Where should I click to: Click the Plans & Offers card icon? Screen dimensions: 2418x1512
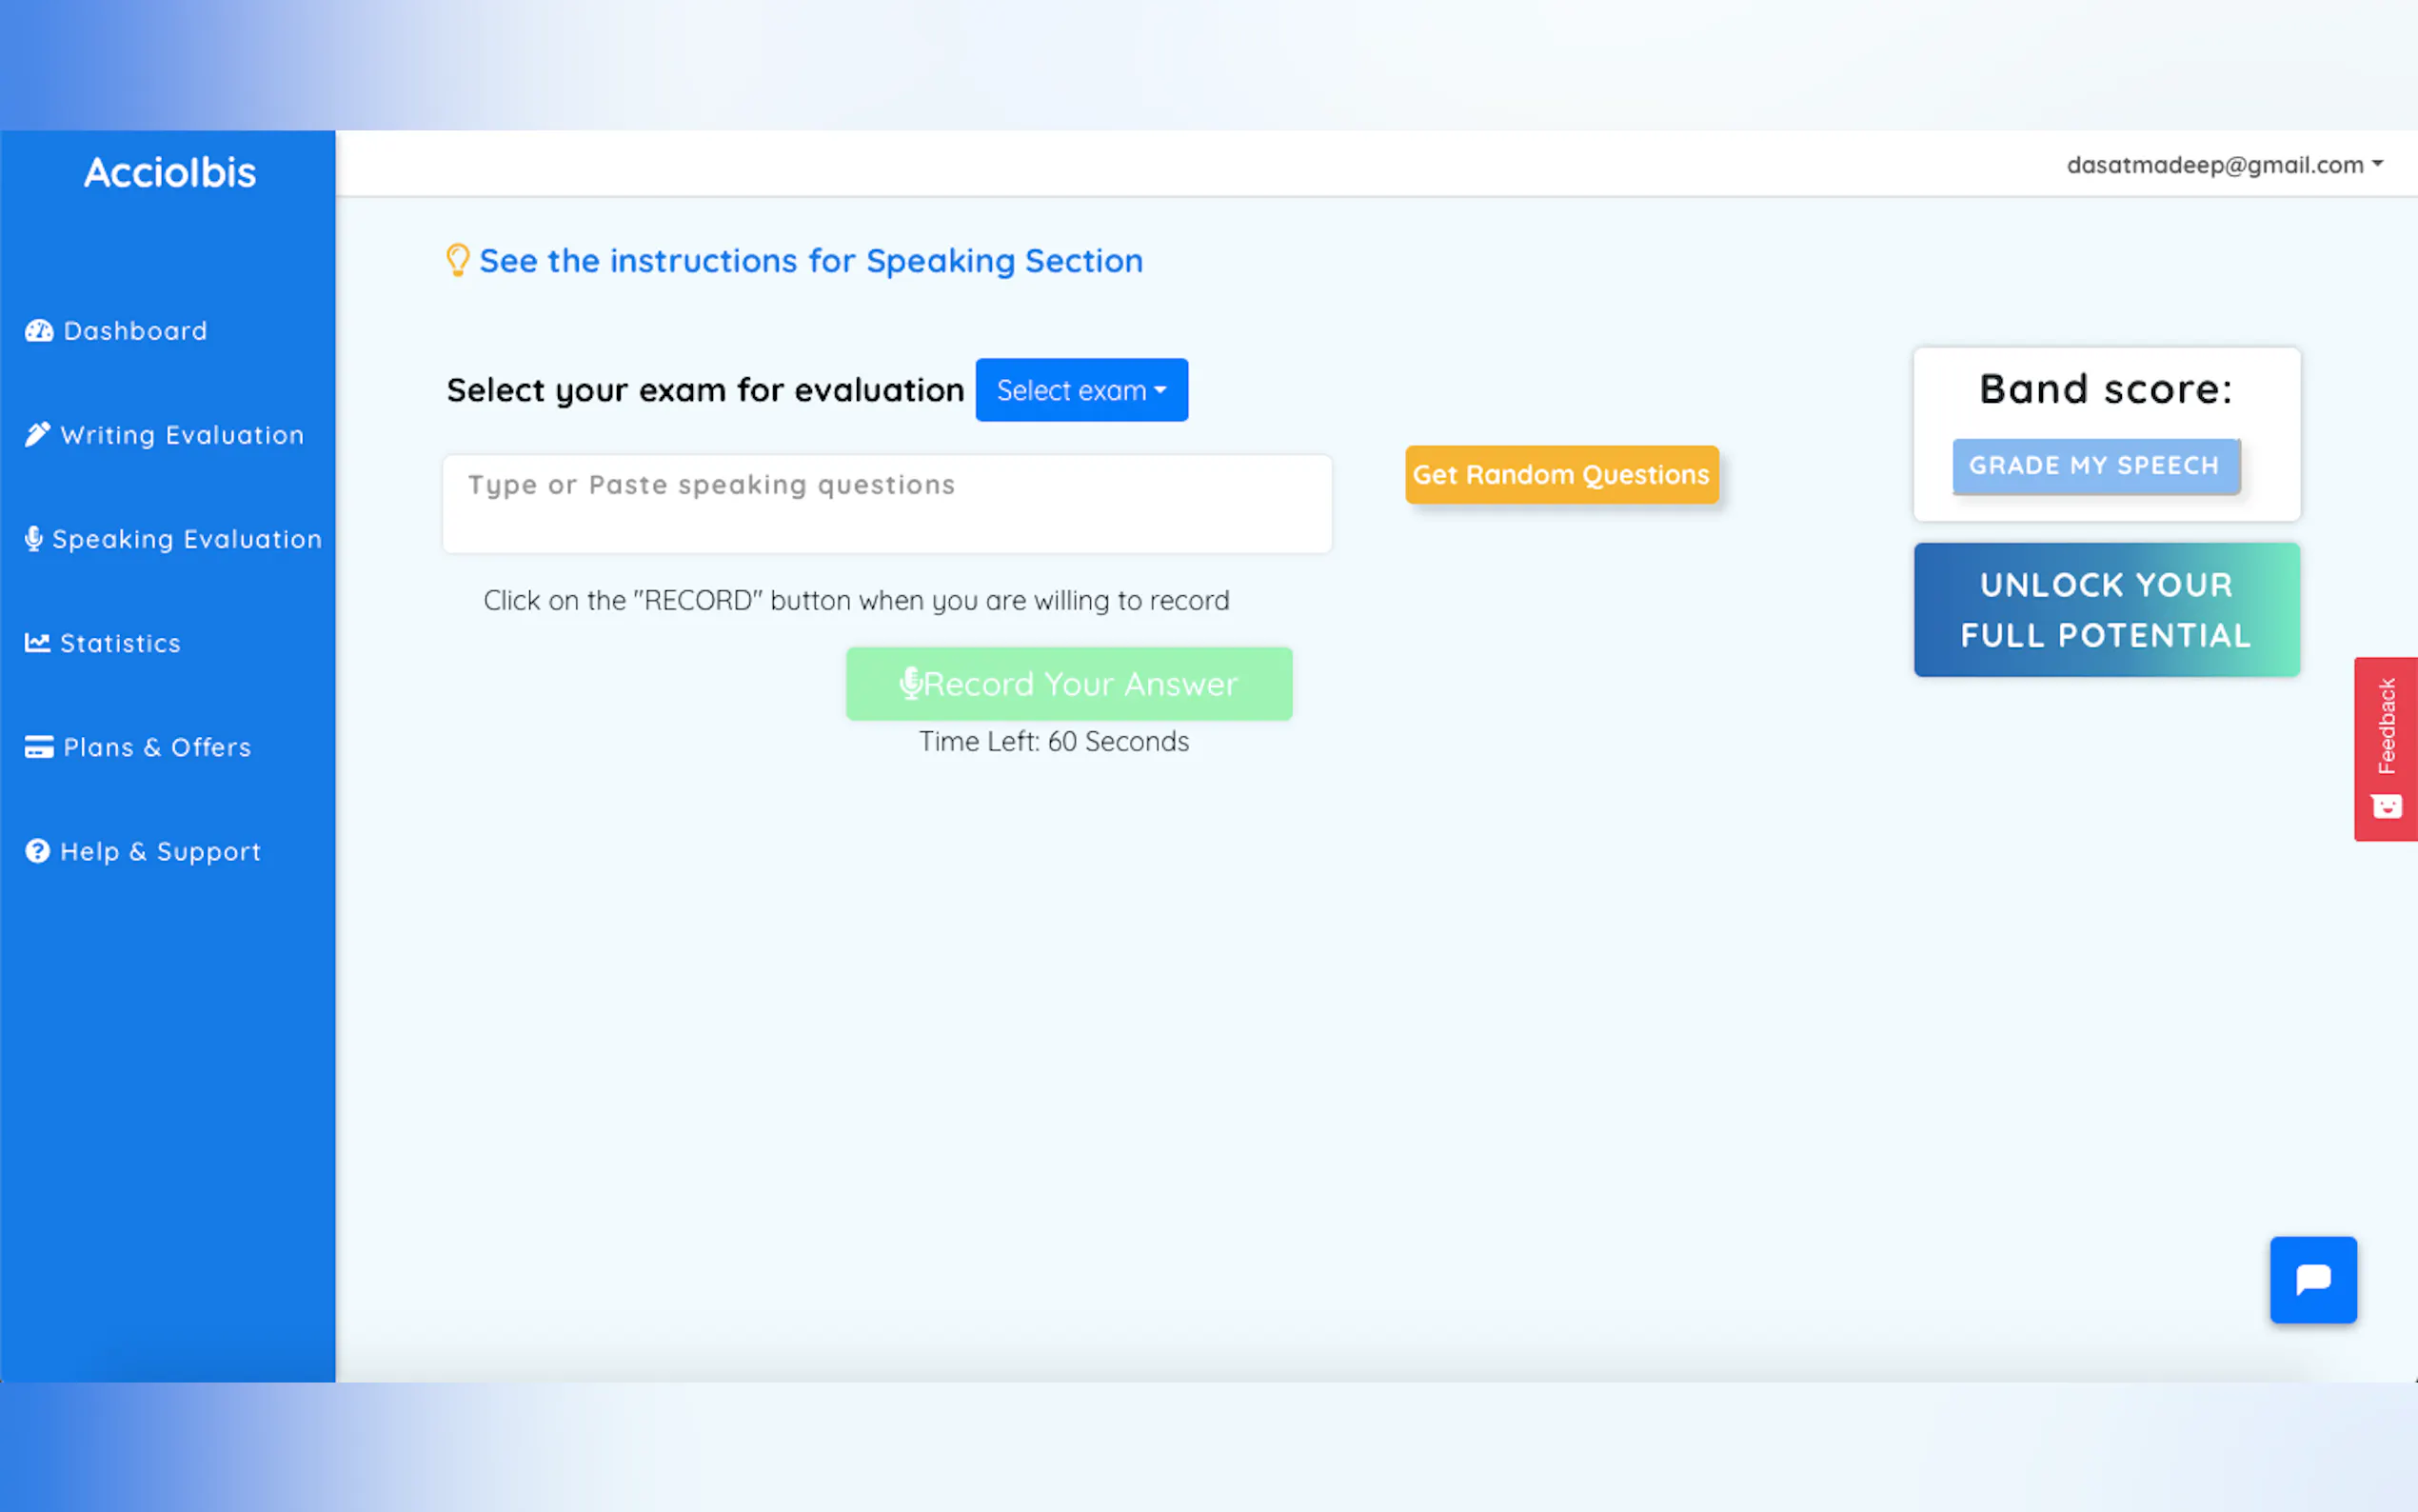(x=39, y=747)
